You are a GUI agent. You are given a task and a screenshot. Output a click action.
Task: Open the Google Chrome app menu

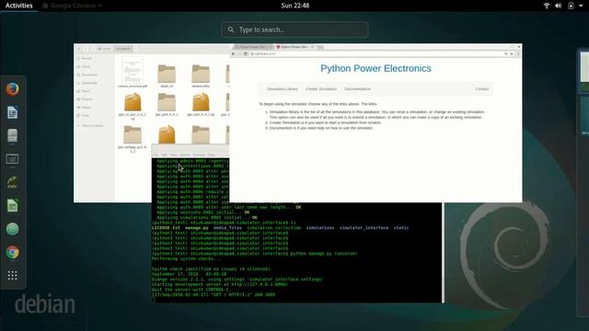72,6
